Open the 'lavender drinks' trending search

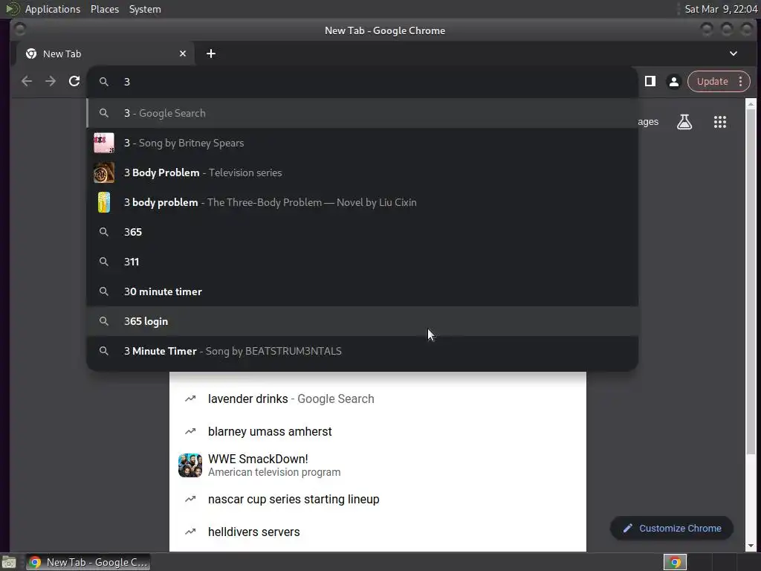[x=378, y=399]
